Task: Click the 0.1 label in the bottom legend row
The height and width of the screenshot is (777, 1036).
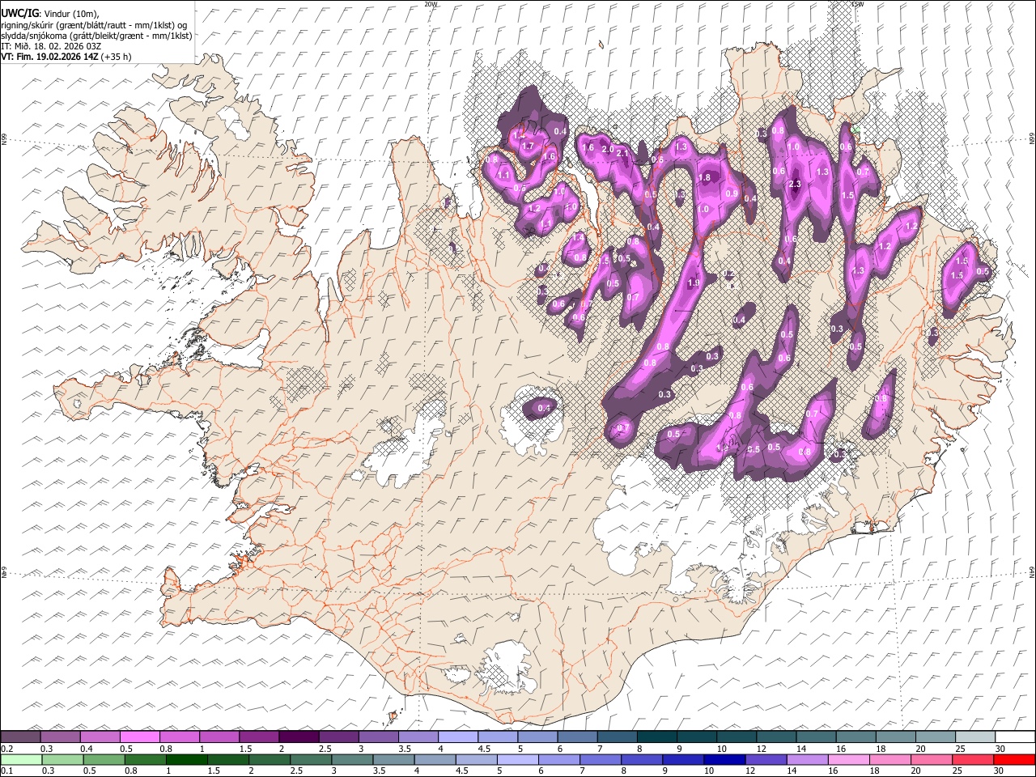Action: coord(6,771)
